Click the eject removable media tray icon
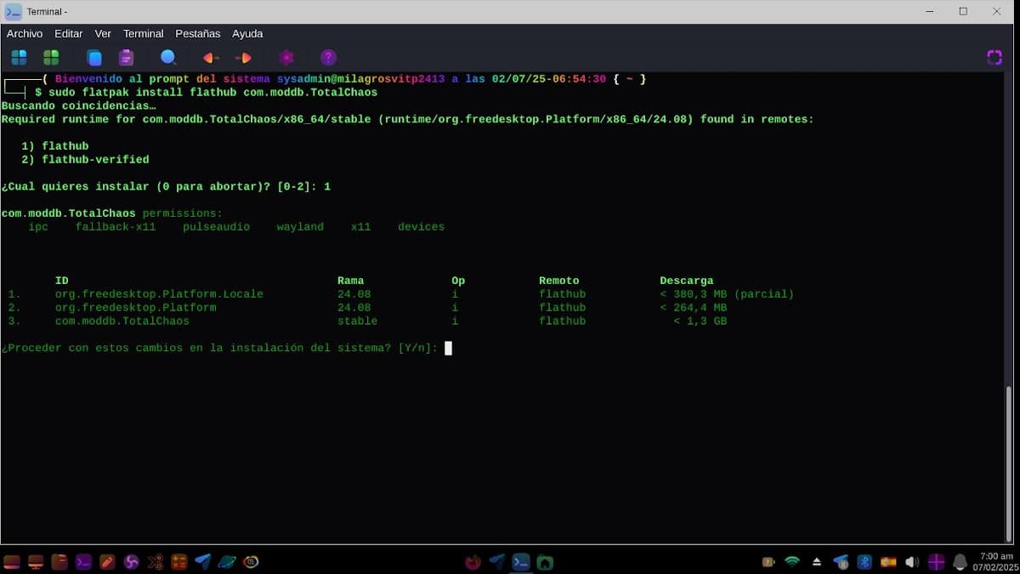 point(817,562)
